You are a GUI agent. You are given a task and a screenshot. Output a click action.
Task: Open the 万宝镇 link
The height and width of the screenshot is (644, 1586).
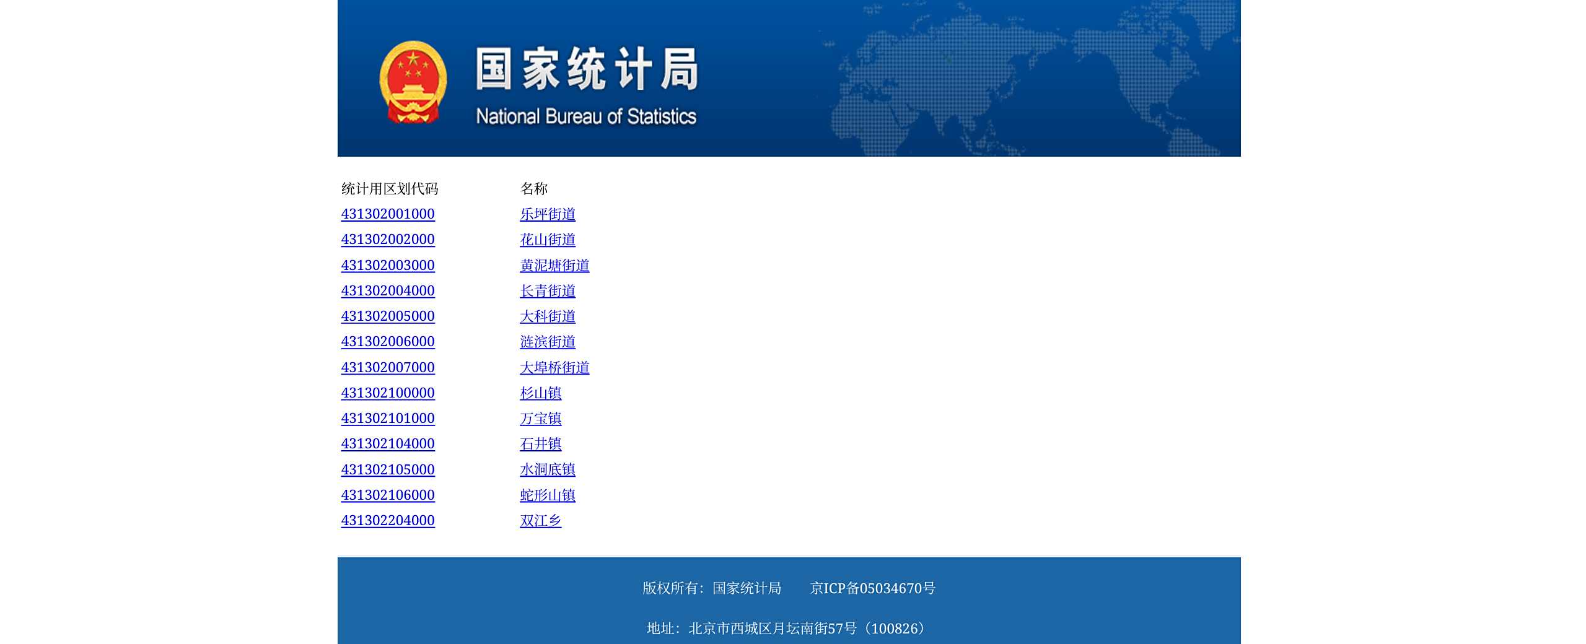(541, 419)
